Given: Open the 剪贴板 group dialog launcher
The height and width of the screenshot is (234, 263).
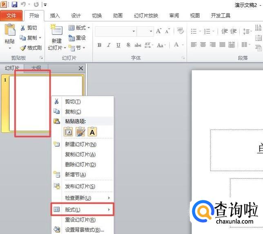Looking at the screenshot, I should point(41,58).
